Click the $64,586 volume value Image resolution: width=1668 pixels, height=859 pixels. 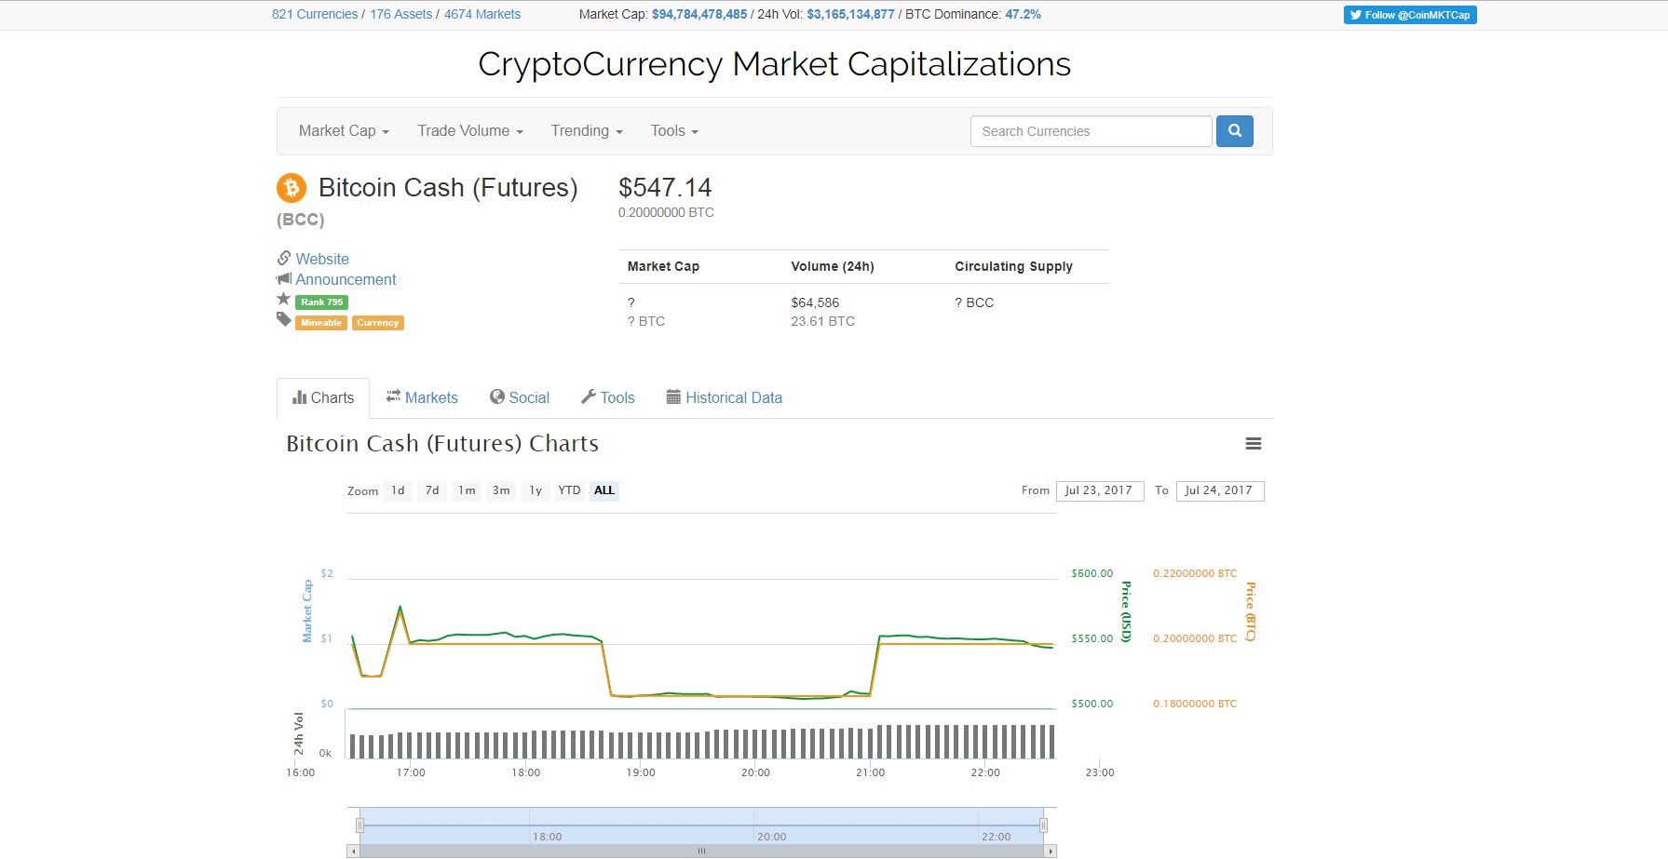tap(815, 302)
